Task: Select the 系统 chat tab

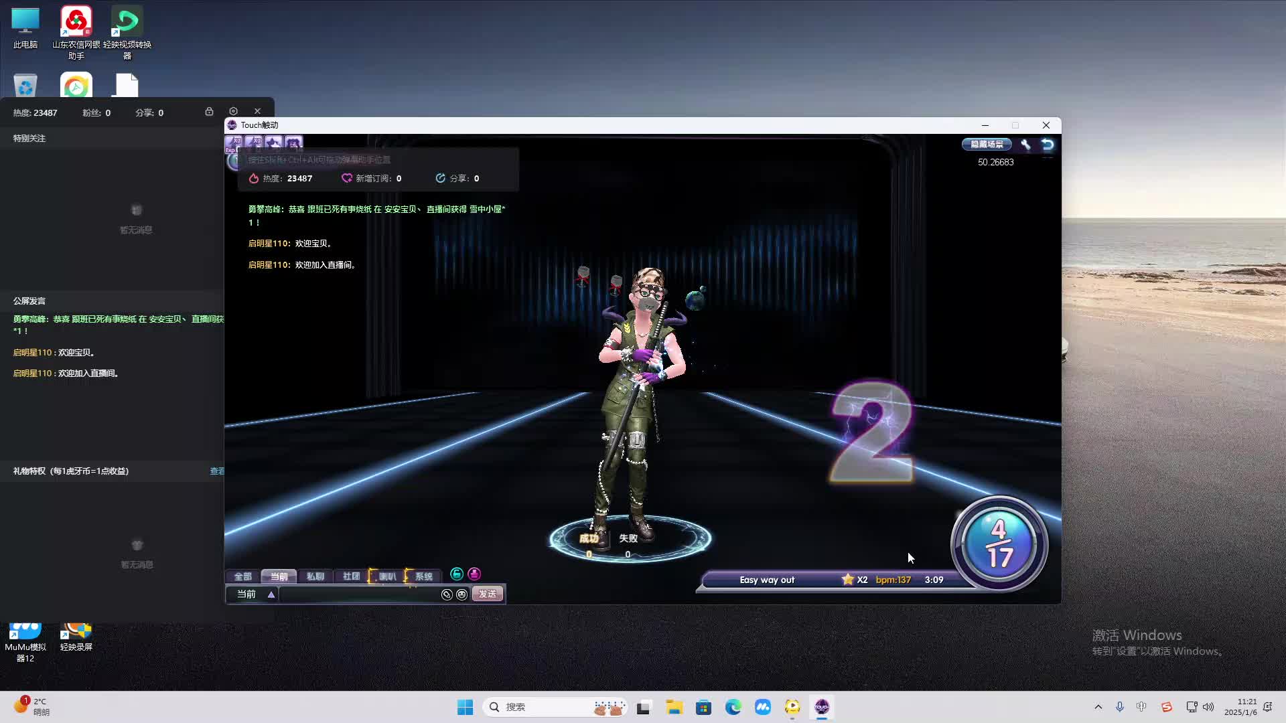Action: pyautogui.click(x=423, y=576)
